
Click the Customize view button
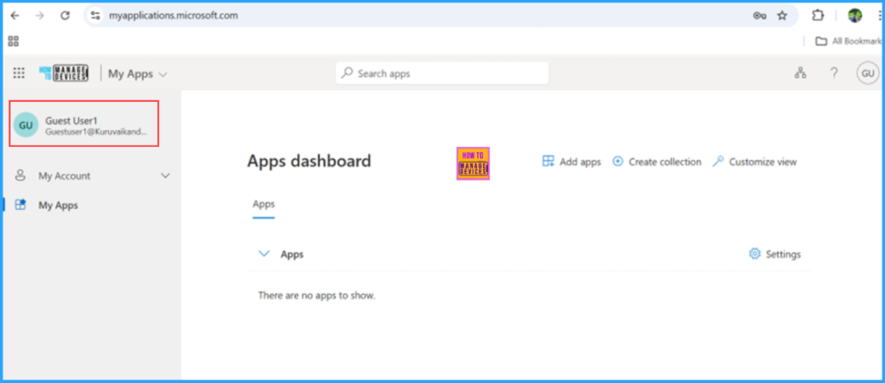(754, 162)
